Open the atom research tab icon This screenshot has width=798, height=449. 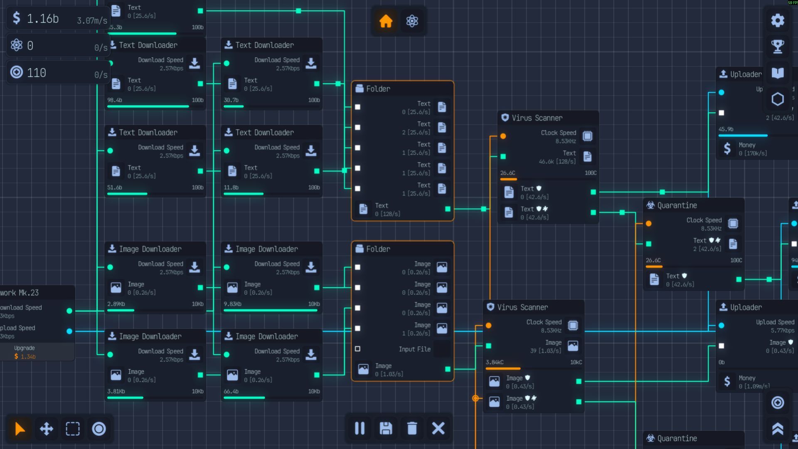pos(412,21)
